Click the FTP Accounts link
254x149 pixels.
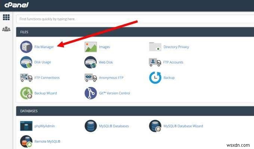173,62
